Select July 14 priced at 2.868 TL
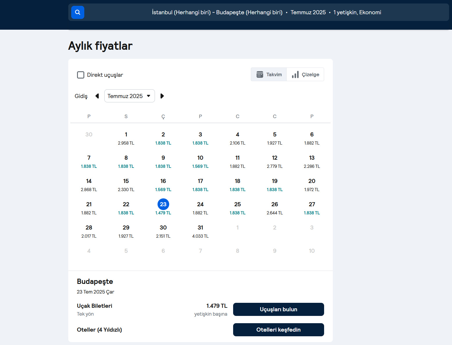 pyautogui.click(x=89, y=185)
